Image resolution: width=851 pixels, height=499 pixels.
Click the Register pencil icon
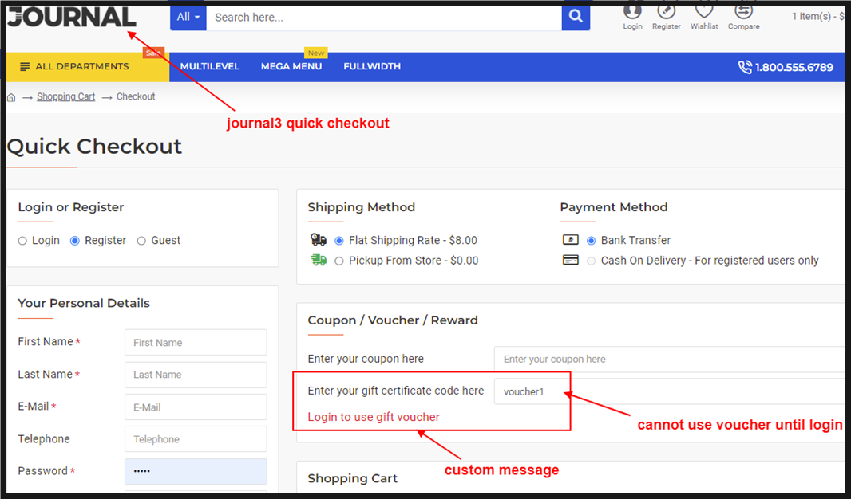coord(666,11)
